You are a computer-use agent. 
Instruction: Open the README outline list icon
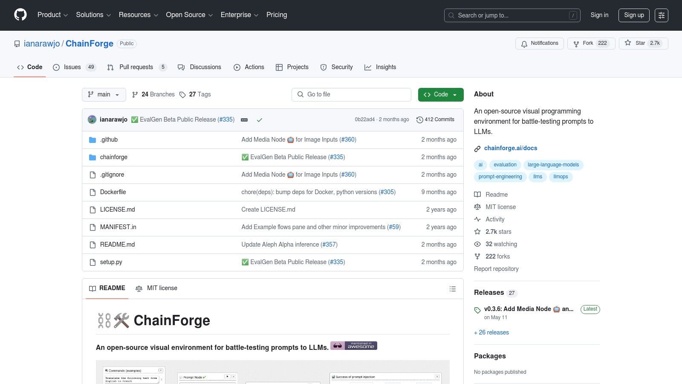452,289
